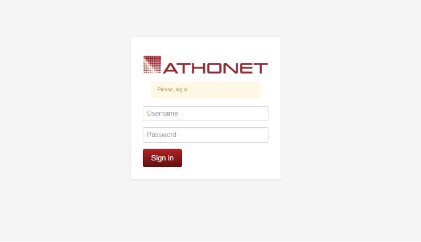The image size is (421, 242).
Task: Click the final T of the ATHONET logo
Action: (261, 68)
